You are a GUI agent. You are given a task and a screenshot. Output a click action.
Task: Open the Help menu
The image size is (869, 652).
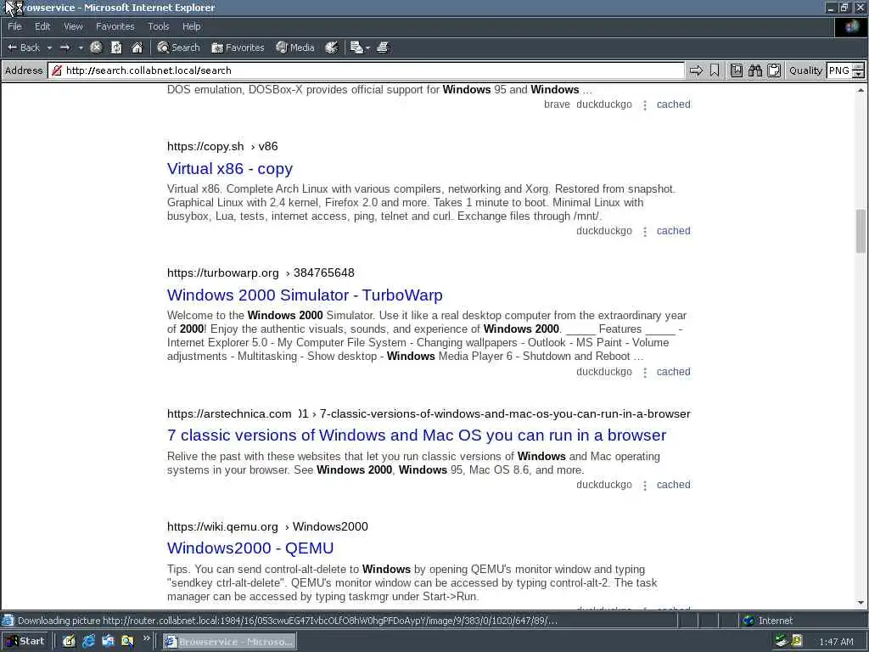[191, 26]
